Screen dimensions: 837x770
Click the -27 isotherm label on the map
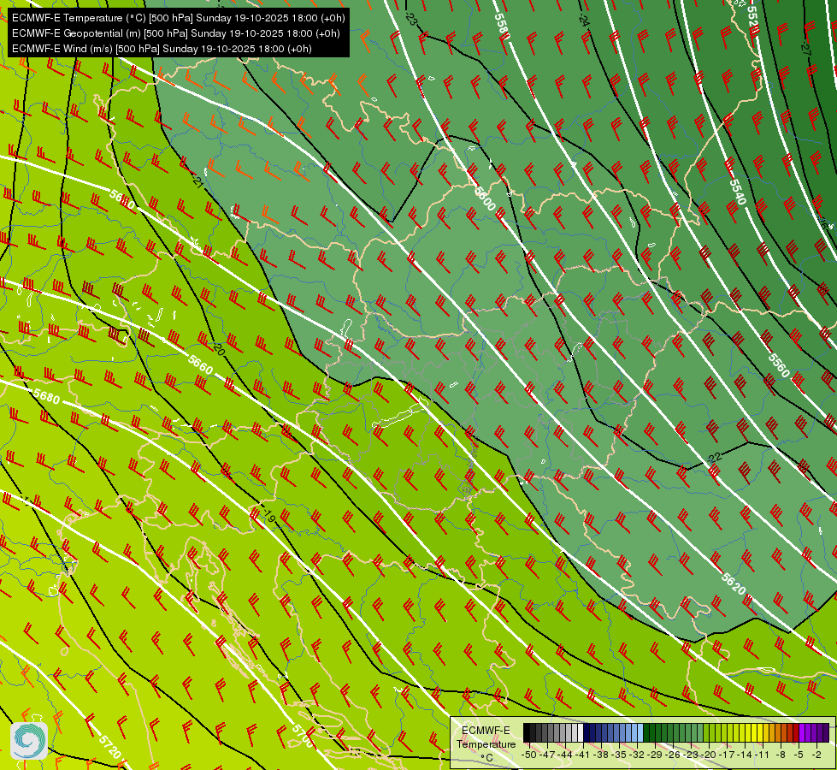[x=805, y=48]
